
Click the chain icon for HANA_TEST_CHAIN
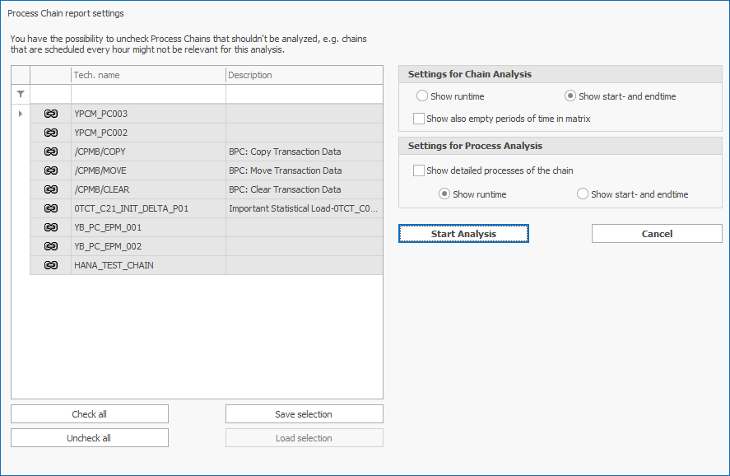[x=50, y=265]
